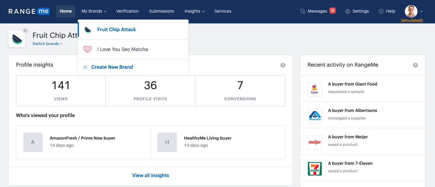Expand the Insights dropdown menu
The height and width of the screenshot is (187, 435).
[194, 11]
